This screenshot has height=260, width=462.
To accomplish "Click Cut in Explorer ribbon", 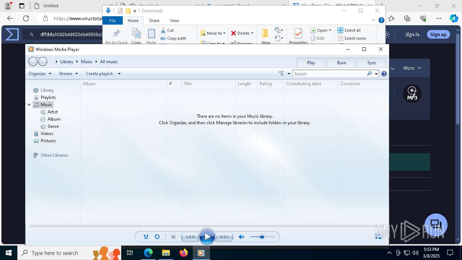I will pos(167,30).
